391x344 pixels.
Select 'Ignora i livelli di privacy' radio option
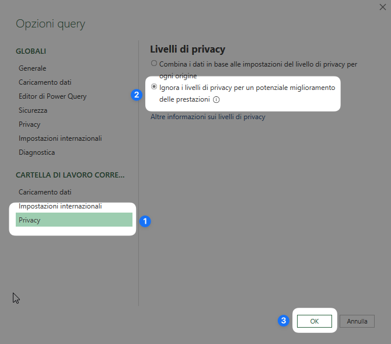pos(154,87)
